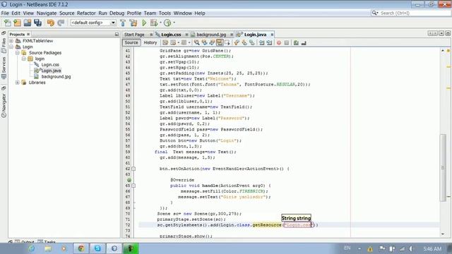Viewport: 452px width, 254px height.
Task: Run the project with green play icon
Action: [144, 23]
